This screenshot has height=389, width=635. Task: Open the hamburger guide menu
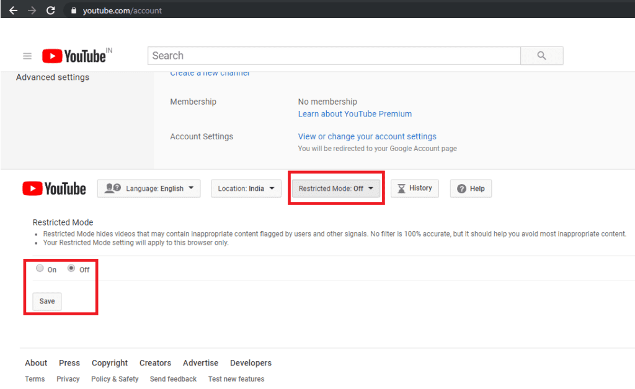point(27,56)
